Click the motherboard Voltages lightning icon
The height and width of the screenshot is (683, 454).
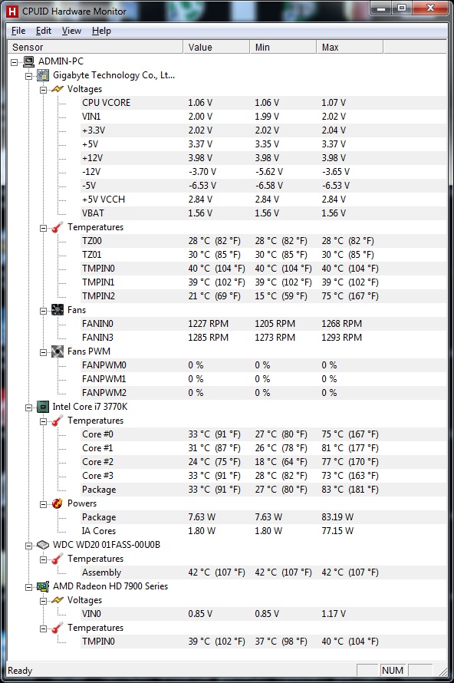pyautogui.click(x=58, y=89)
